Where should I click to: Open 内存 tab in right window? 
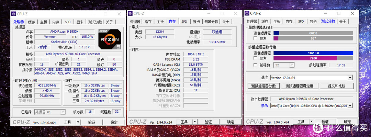click(x=289, y=21)
